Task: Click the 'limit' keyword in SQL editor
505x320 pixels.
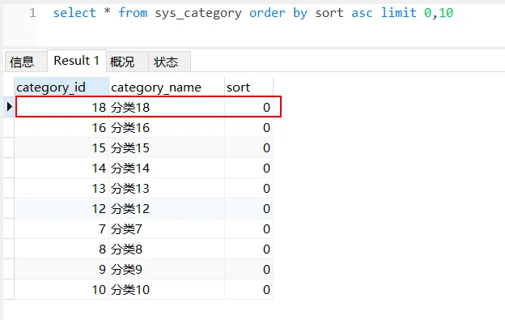Action: pos(398,13)
